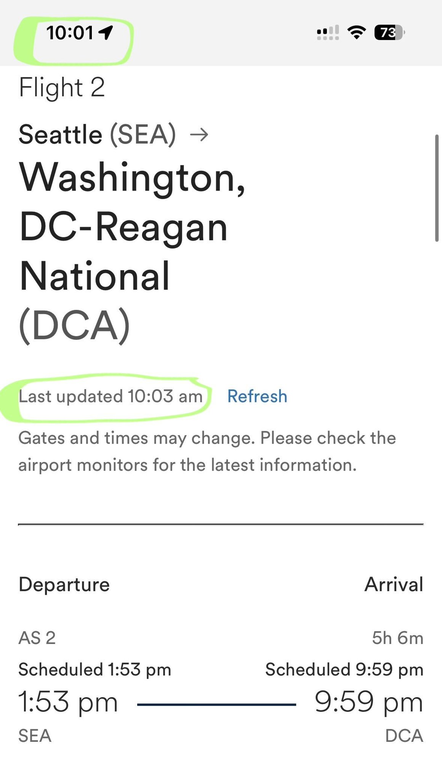Click the Arrival column label

pyautogui.click(x=394, y=584)
